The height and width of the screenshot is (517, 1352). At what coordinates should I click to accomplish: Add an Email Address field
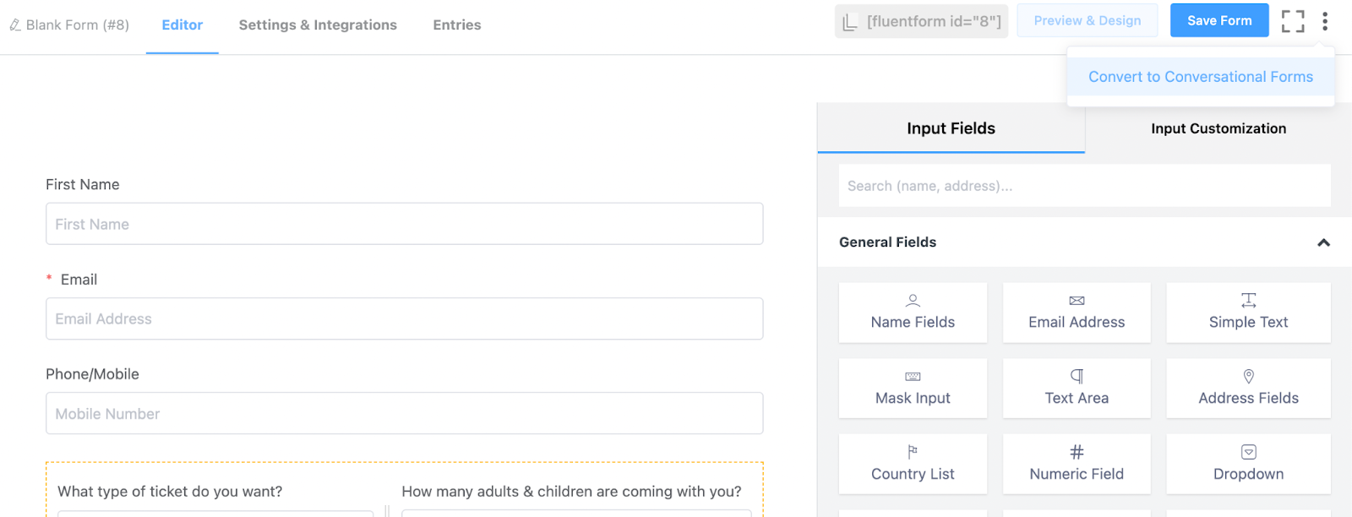coord(1077,313)
